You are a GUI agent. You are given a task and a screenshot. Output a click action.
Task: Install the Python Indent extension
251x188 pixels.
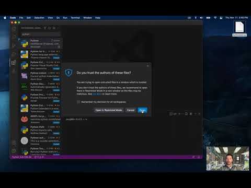pyautogui.click(x=56, y=79)
